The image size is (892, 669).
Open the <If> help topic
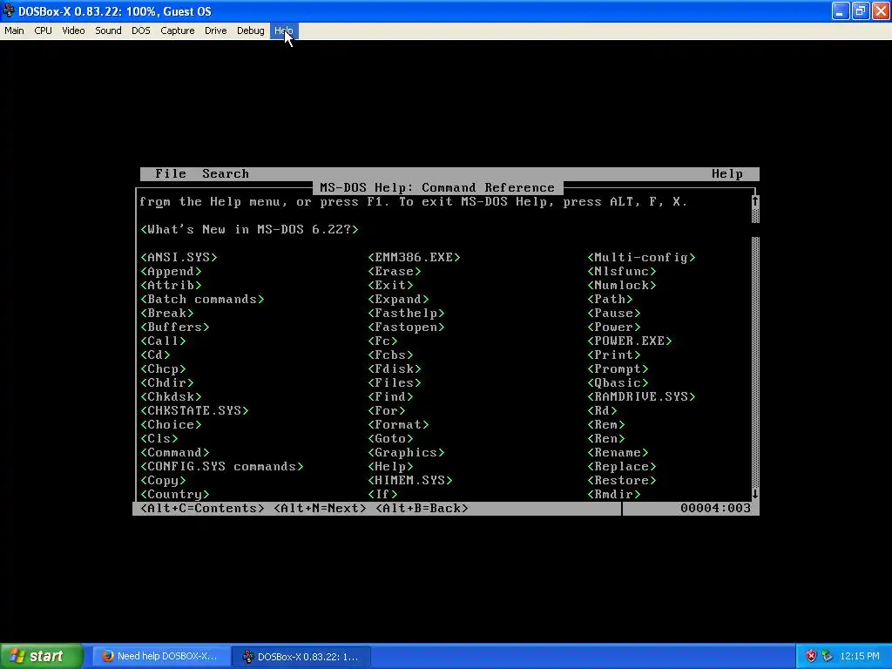[x=382, y=495]
